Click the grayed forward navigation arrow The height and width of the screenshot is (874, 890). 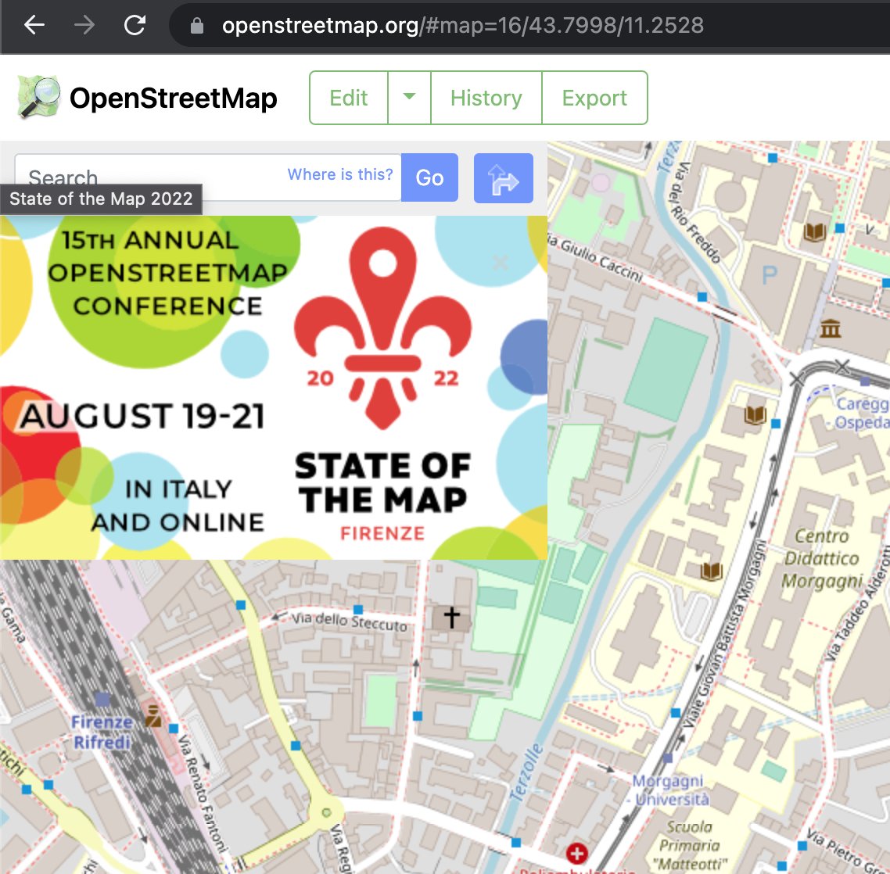tap(83, 24)
